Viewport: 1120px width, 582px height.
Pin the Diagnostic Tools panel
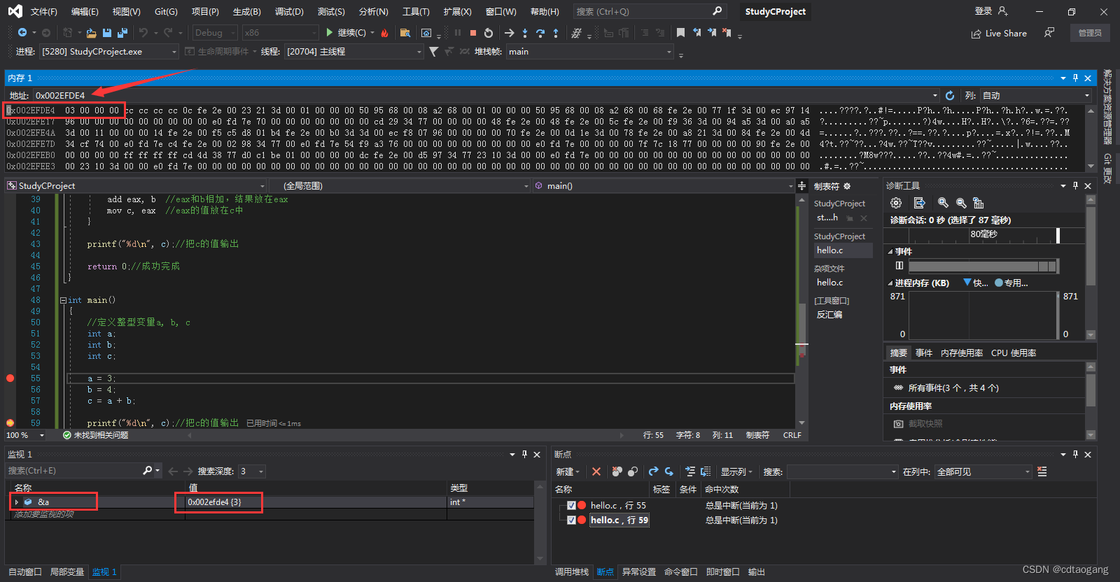tap(1075, 185)
